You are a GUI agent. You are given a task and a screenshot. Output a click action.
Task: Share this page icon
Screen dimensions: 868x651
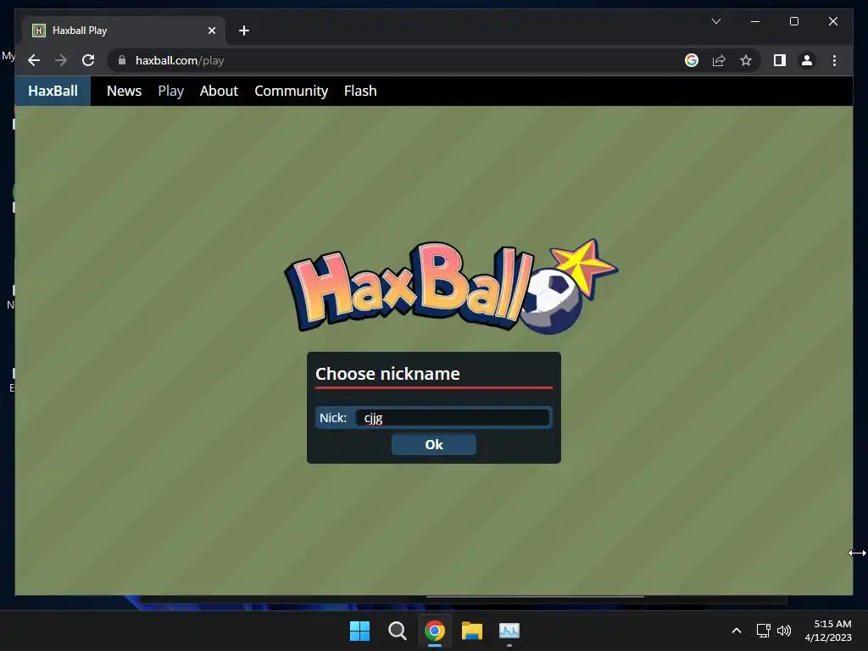tap(719, 60)
